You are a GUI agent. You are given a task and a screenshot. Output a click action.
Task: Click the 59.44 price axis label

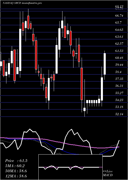point(119,65)
